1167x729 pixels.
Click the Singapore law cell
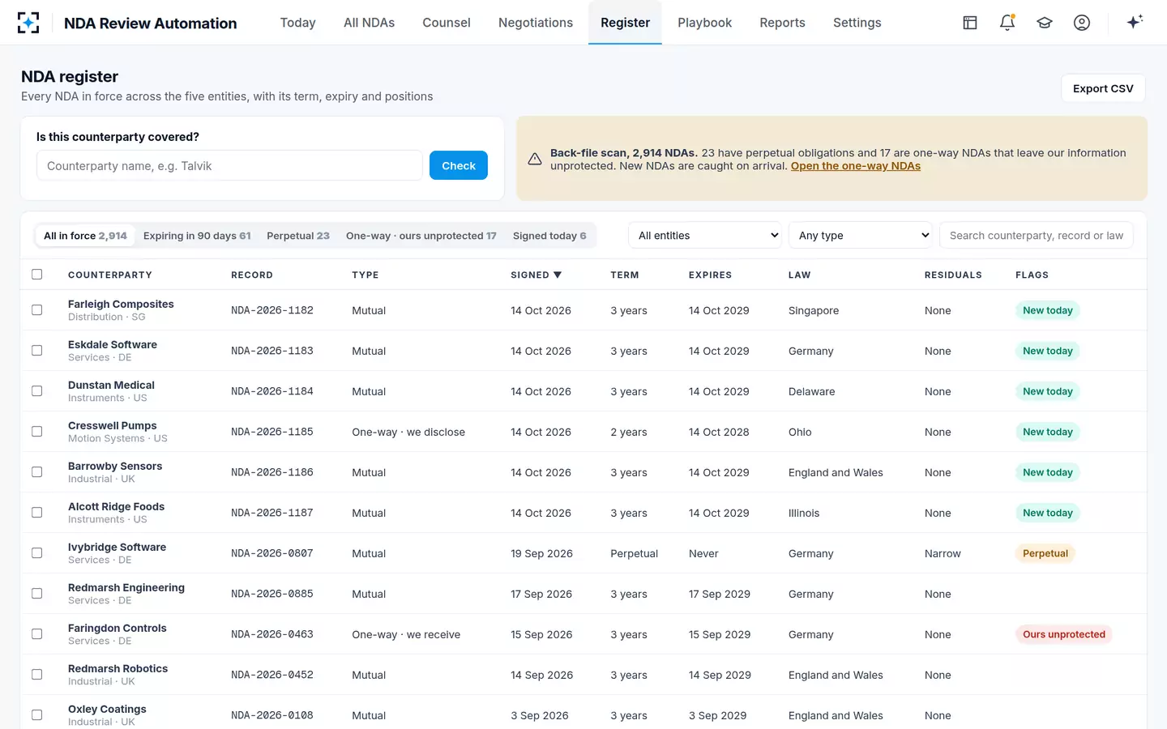(814, 310)
